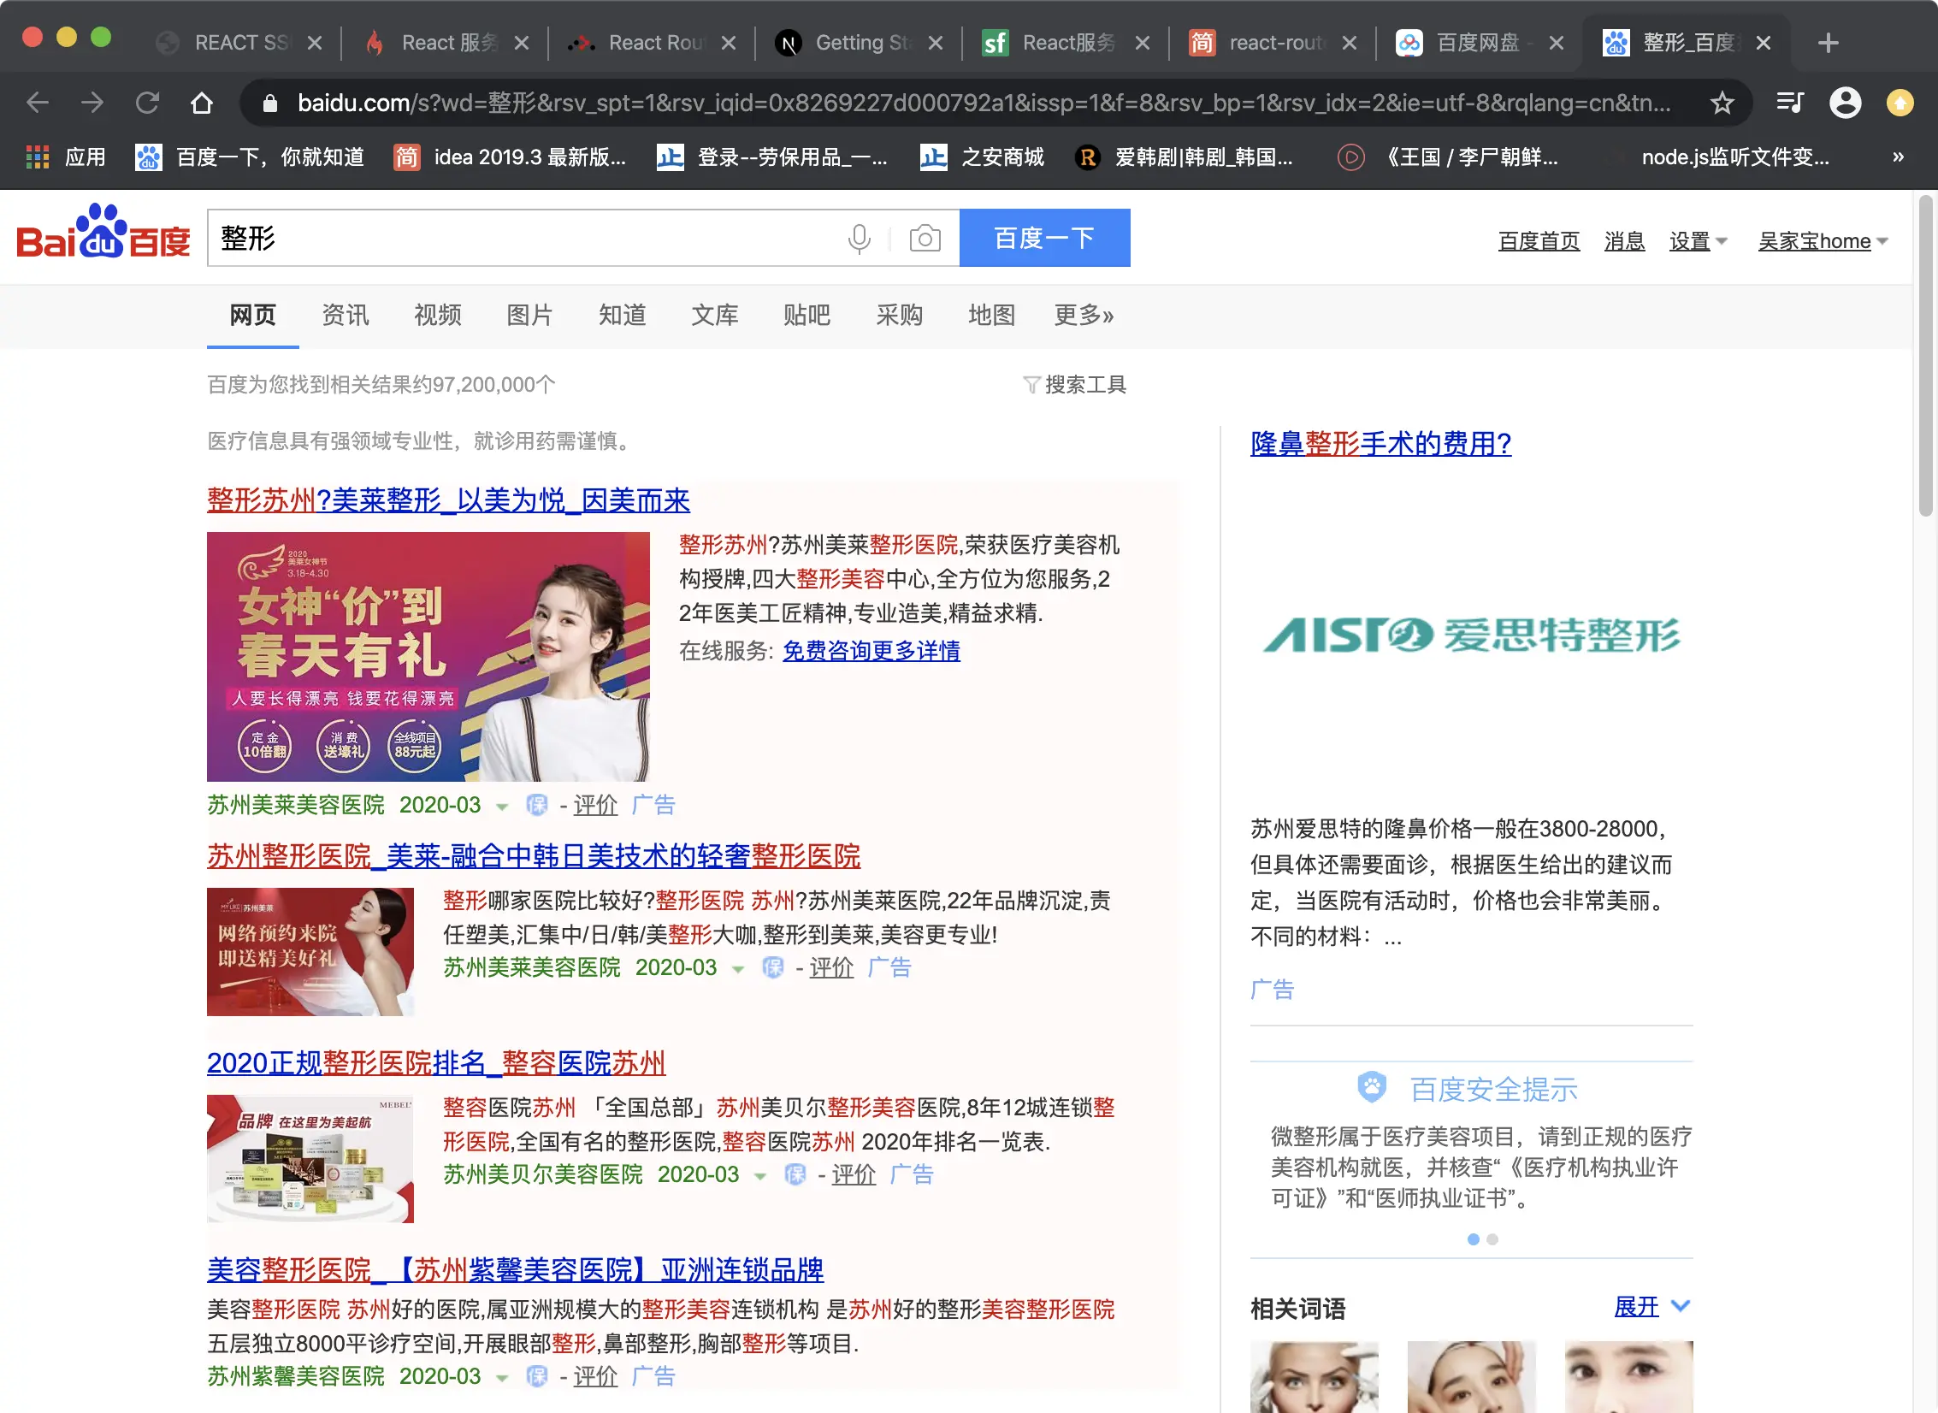Open dropdown arrow after 苏州美贝尔美容医院 2020-03

tap(760, 1176)
